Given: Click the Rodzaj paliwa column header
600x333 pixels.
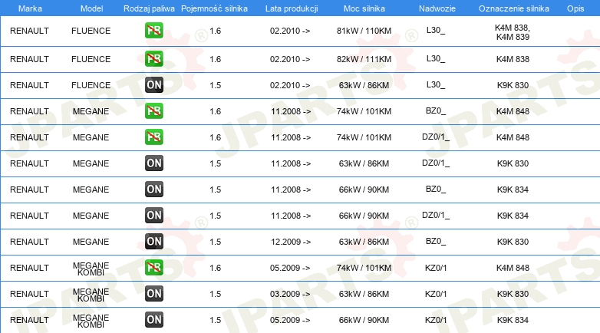Looking at the screenshot, I should click(149, 8).
